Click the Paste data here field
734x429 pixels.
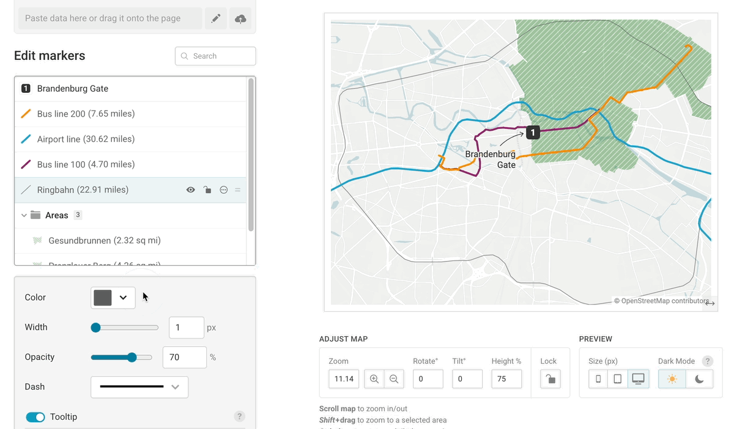tap(110, 18)
